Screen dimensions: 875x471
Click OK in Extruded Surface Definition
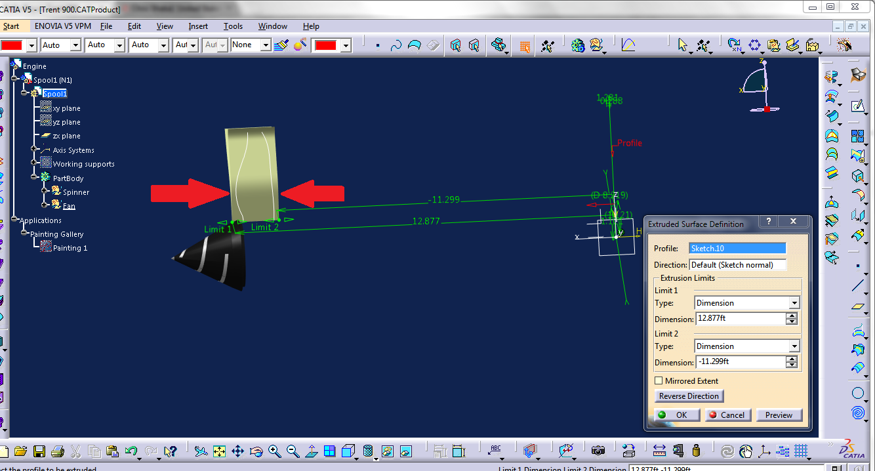pyautogui.click(x=676, y=415)
